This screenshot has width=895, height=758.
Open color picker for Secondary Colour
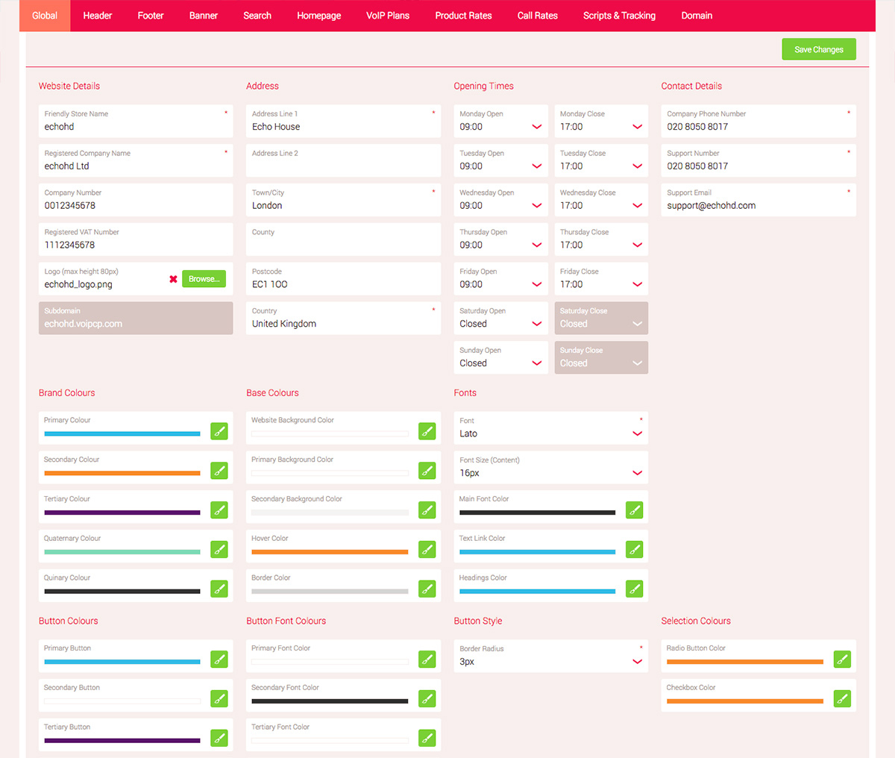tap(219, 471)
